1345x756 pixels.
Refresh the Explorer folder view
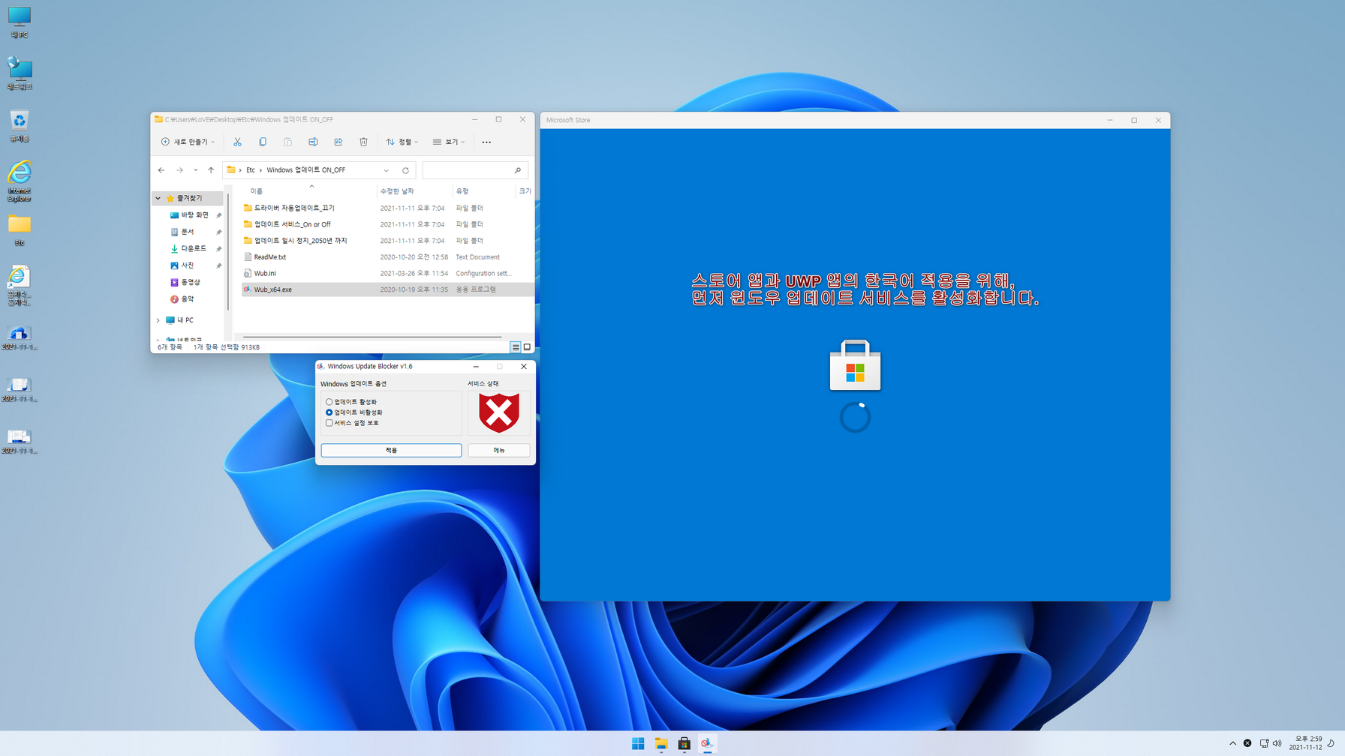click(405, 170)
